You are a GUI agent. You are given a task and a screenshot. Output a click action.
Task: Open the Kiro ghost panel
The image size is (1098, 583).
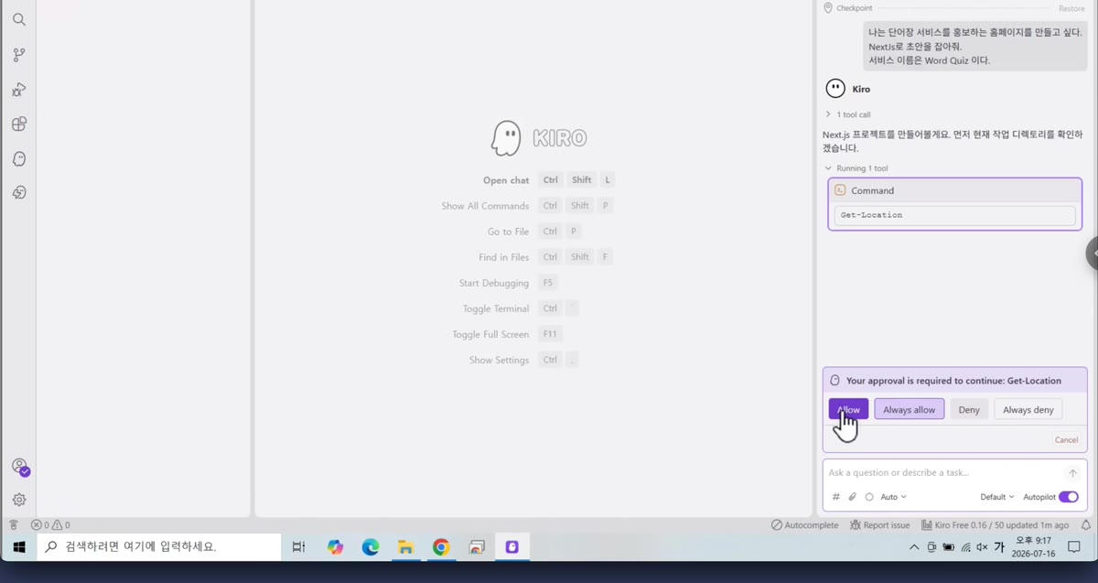19,158
